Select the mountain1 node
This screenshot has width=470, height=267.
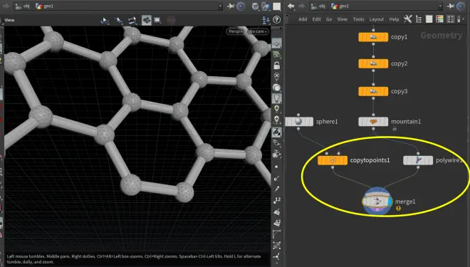(373, 121)
